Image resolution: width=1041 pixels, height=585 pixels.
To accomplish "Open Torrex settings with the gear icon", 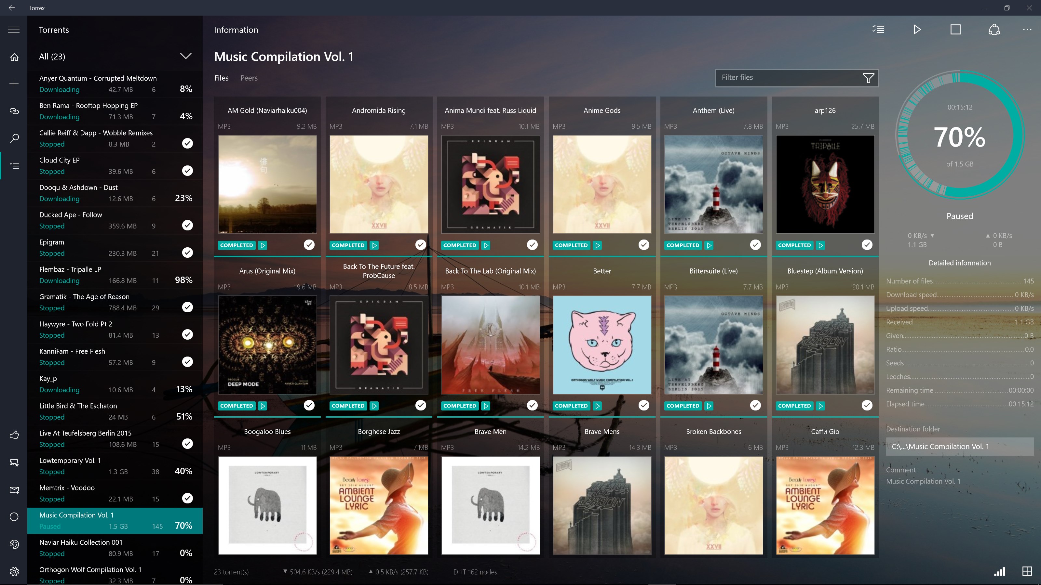I will (x=14, y=571).
